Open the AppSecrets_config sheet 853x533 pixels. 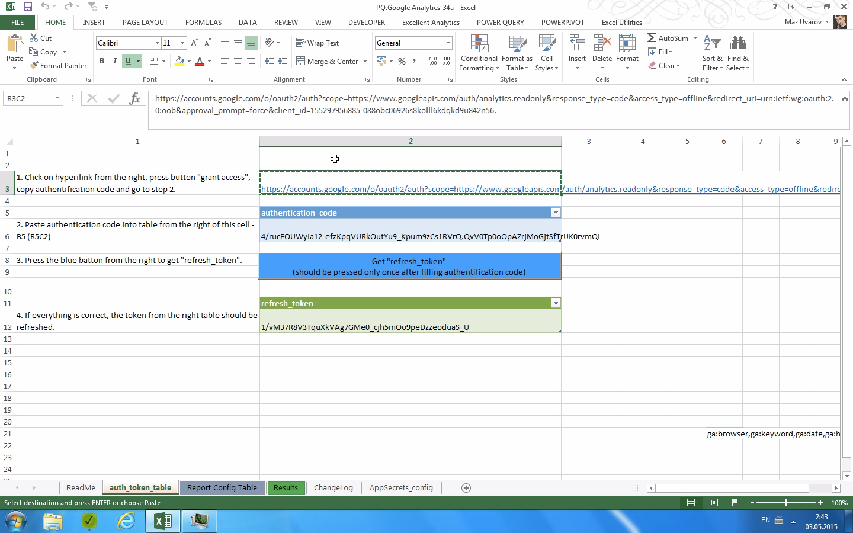click(401, 488)
